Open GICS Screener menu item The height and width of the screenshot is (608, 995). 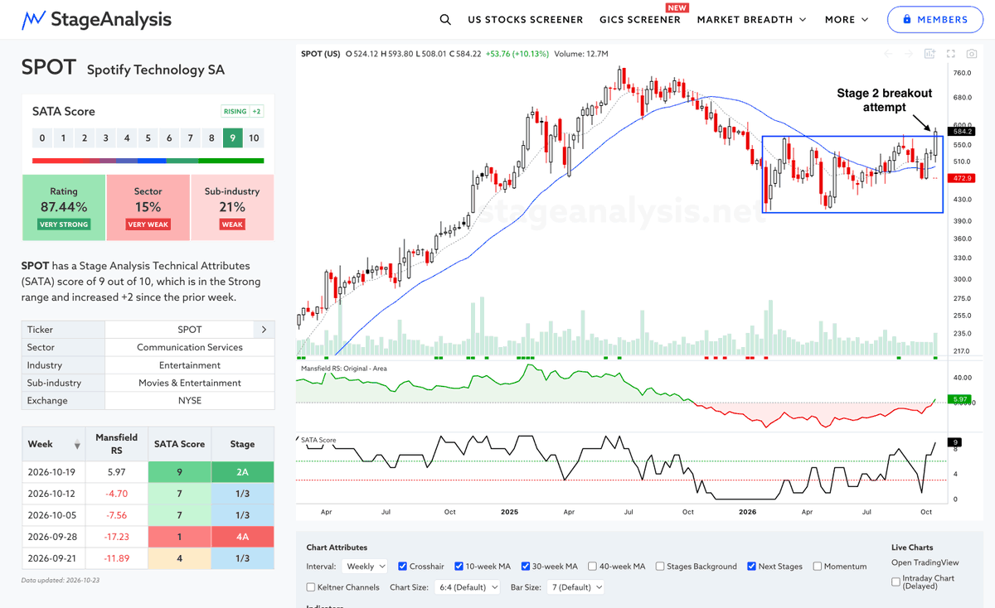640,19
